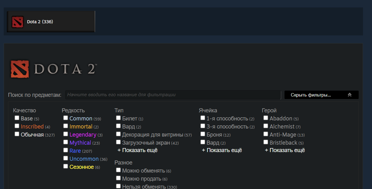Click the Загрузочный экран label text
This screenshot has height=189, width=372.
click(x=146, y=143)
